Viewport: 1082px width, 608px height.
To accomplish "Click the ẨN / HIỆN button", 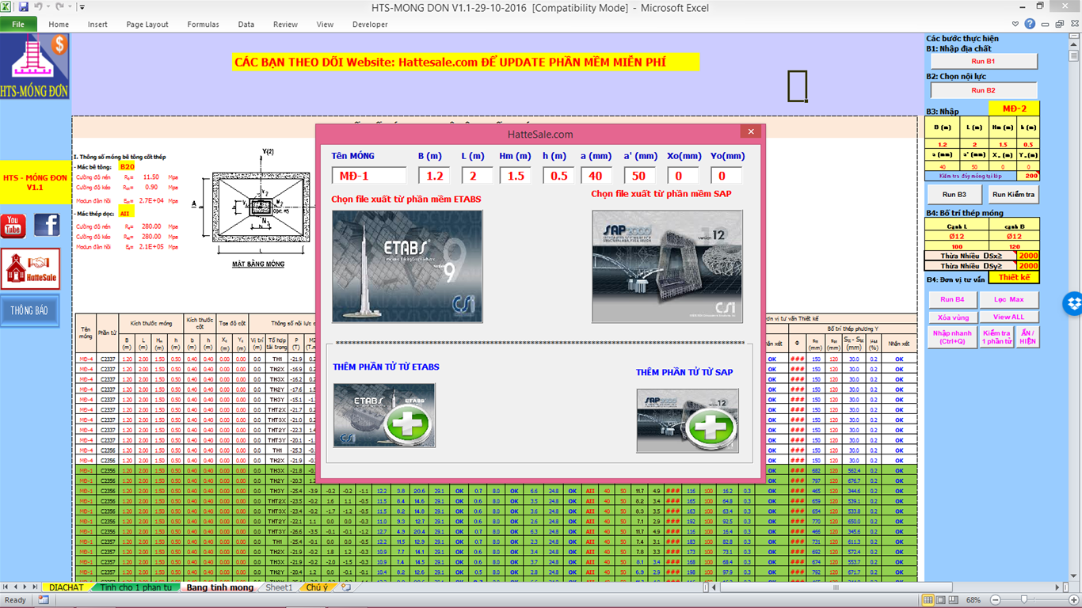I will pos(1027,337).
